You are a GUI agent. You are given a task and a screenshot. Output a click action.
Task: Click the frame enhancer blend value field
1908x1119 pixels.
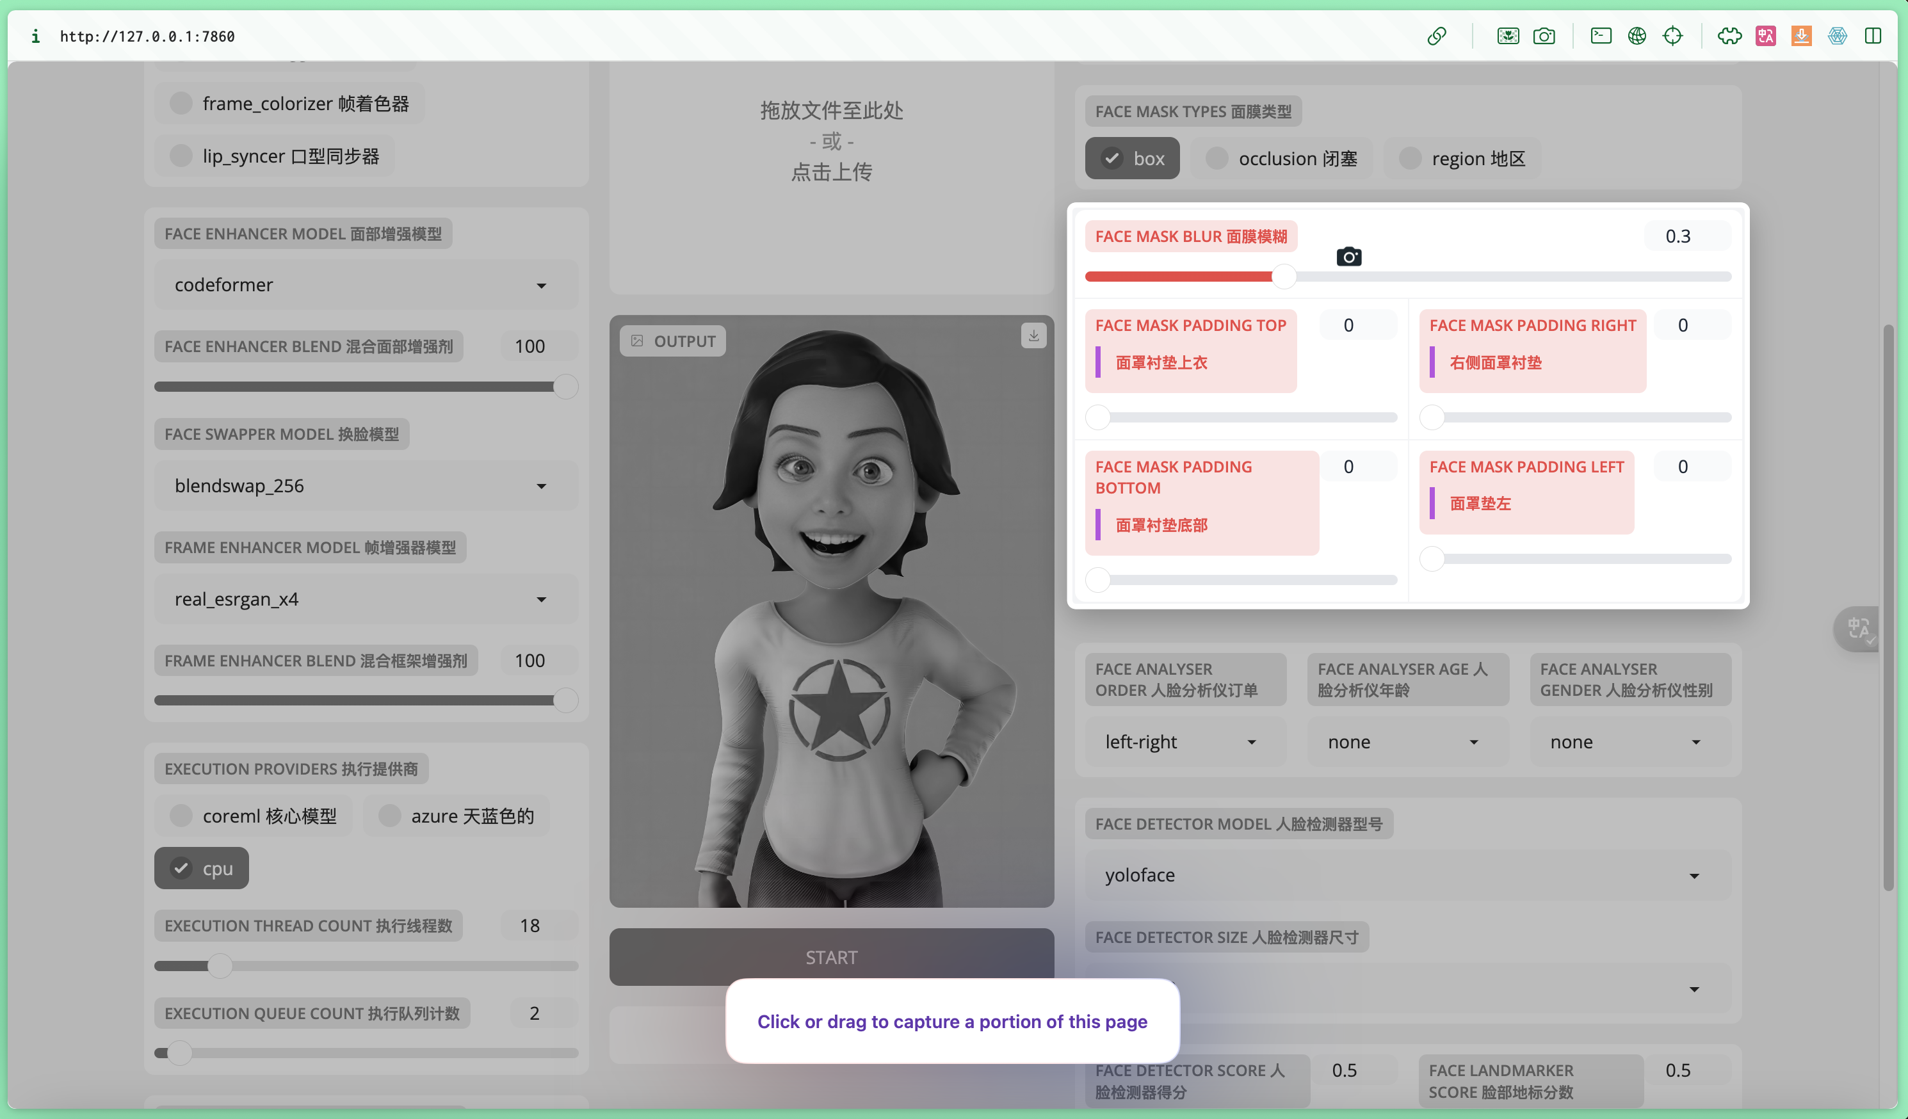(539, 660)
